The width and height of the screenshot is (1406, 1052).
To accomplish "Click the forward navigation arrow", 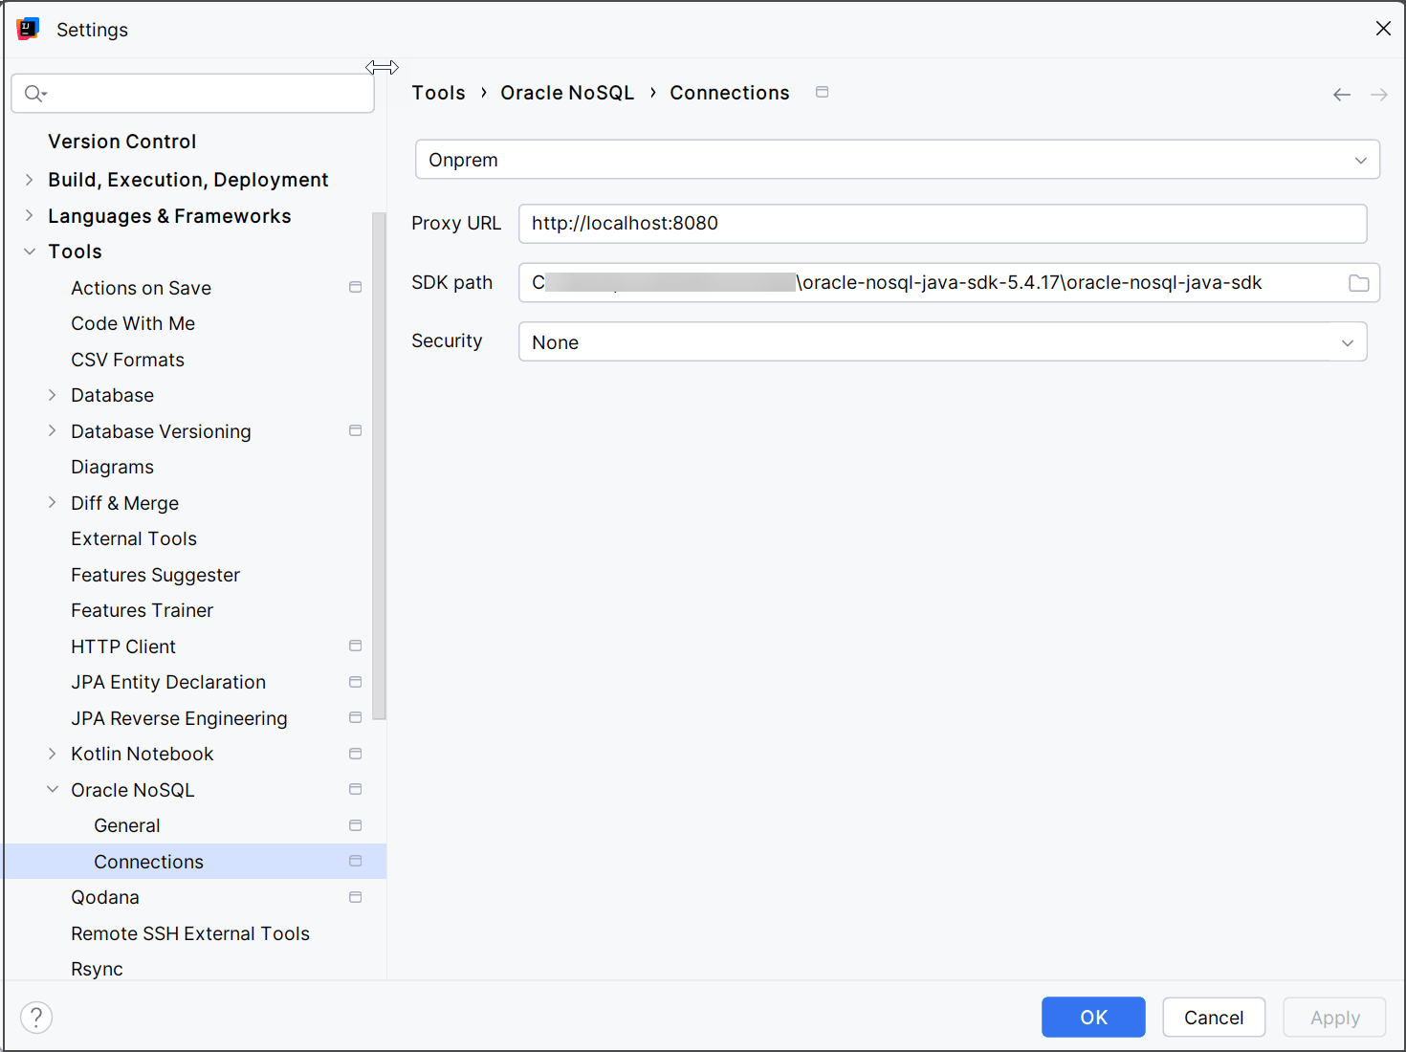I will click(x=1378, y=94).
